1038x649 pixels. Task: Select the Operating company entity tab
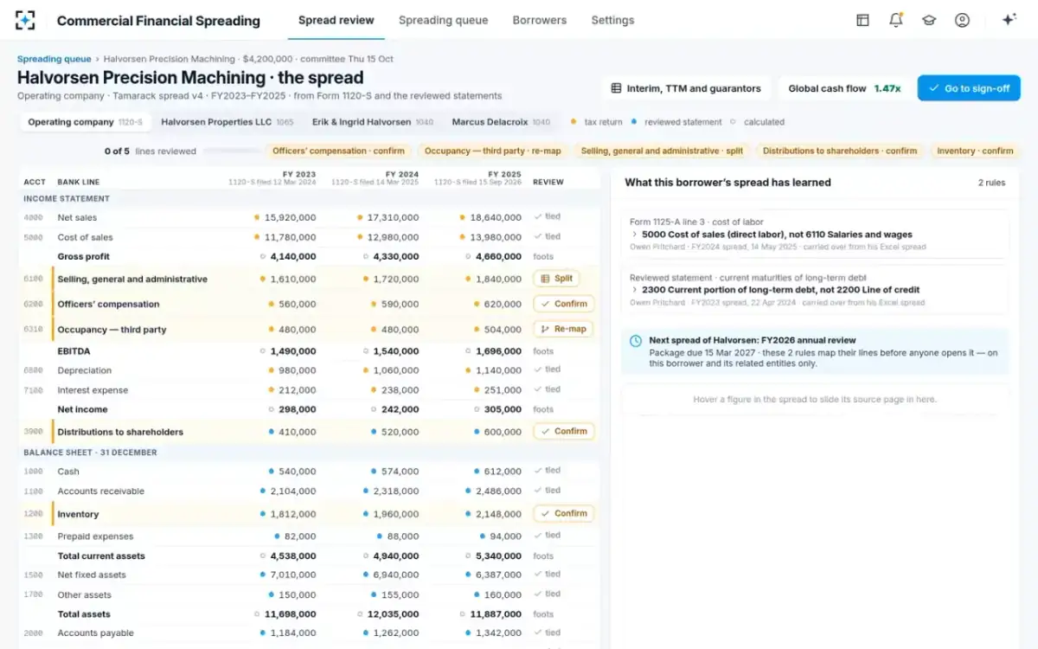pos(86,122)
